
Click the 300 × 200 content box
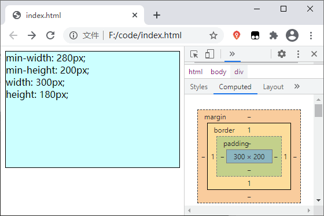click(249, 156)
